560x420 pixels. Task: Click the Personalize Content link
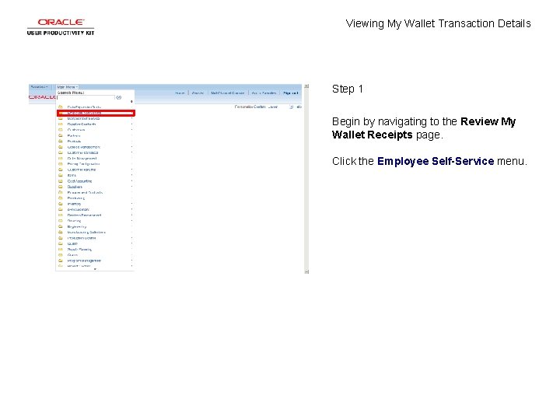pyautogui.click(x=250, y=107)
